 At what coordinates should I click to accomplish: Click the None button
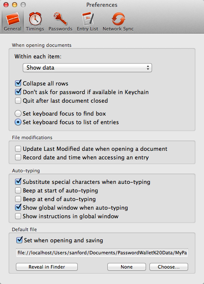[x=127, y=267]
